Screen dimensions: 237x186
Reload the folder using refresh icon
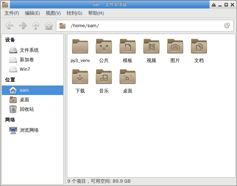click(227, 26)
